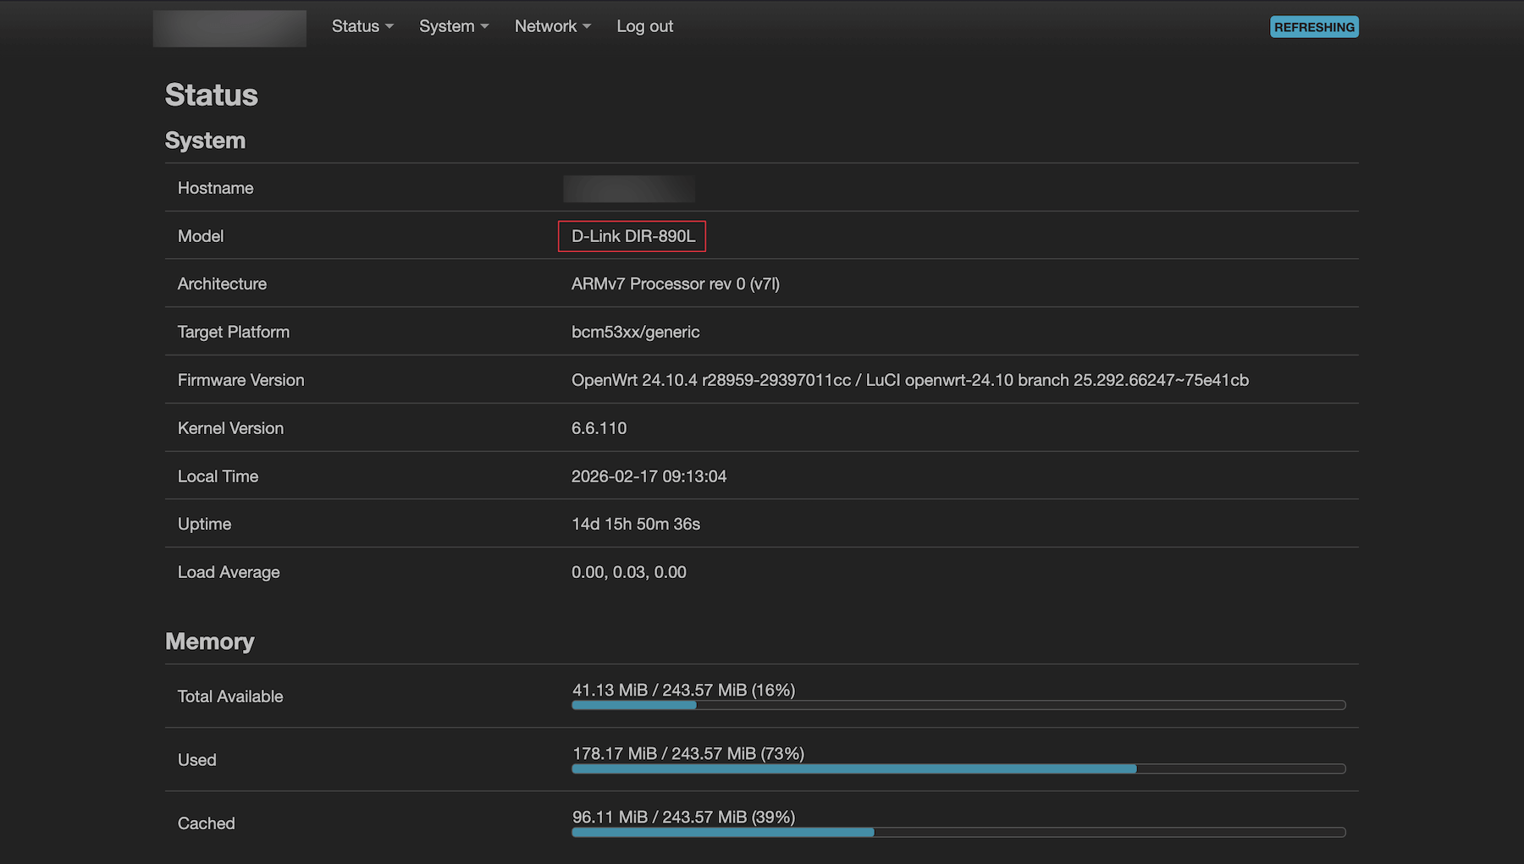Click the Cached memory progress bar
The width and height of the screenshot is (1524, 864).
958,832
